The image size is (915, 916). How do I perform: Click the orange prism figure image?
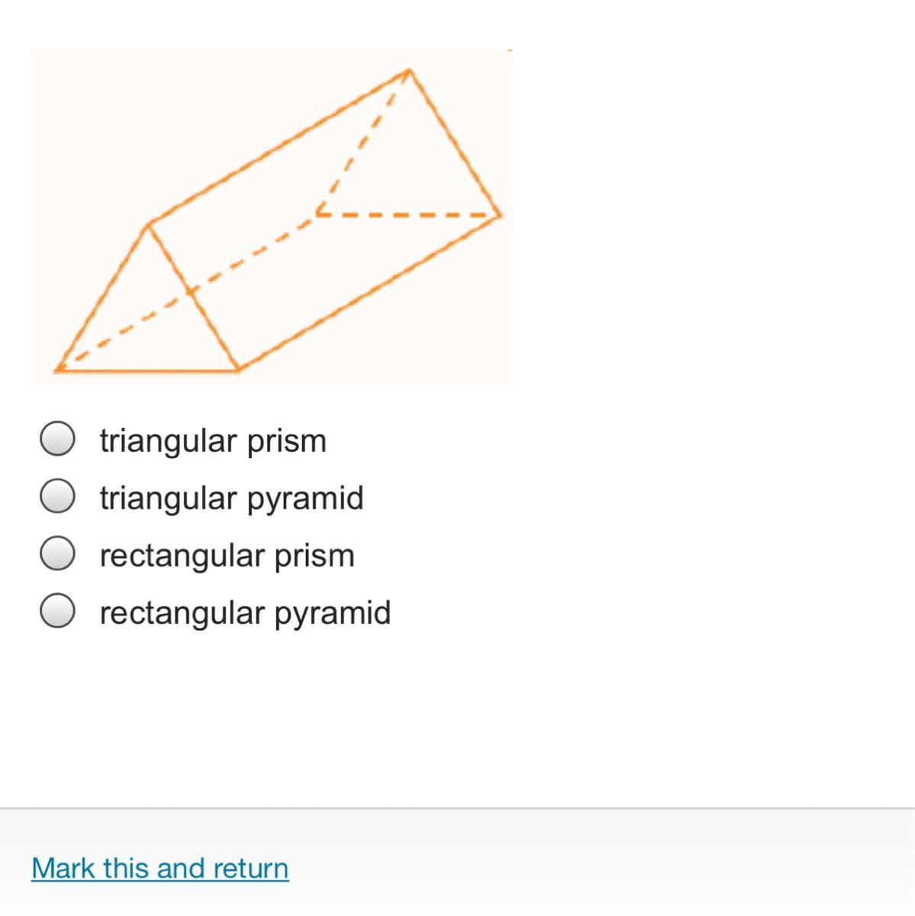point(271,216)
